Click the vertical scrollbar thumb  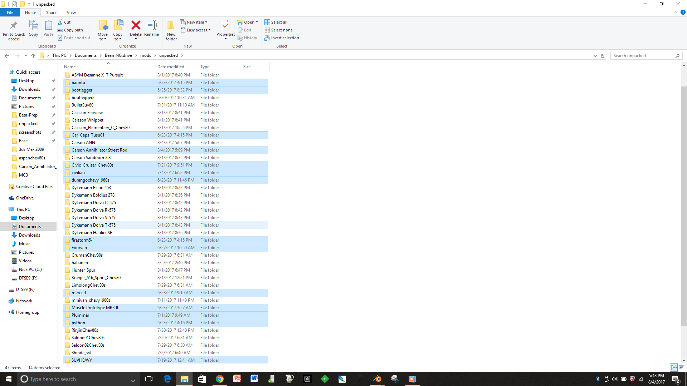684,206
